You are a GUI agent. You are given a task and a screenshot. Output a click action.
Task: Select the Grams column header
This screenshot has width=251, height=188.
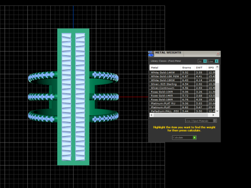coord(188,67)
